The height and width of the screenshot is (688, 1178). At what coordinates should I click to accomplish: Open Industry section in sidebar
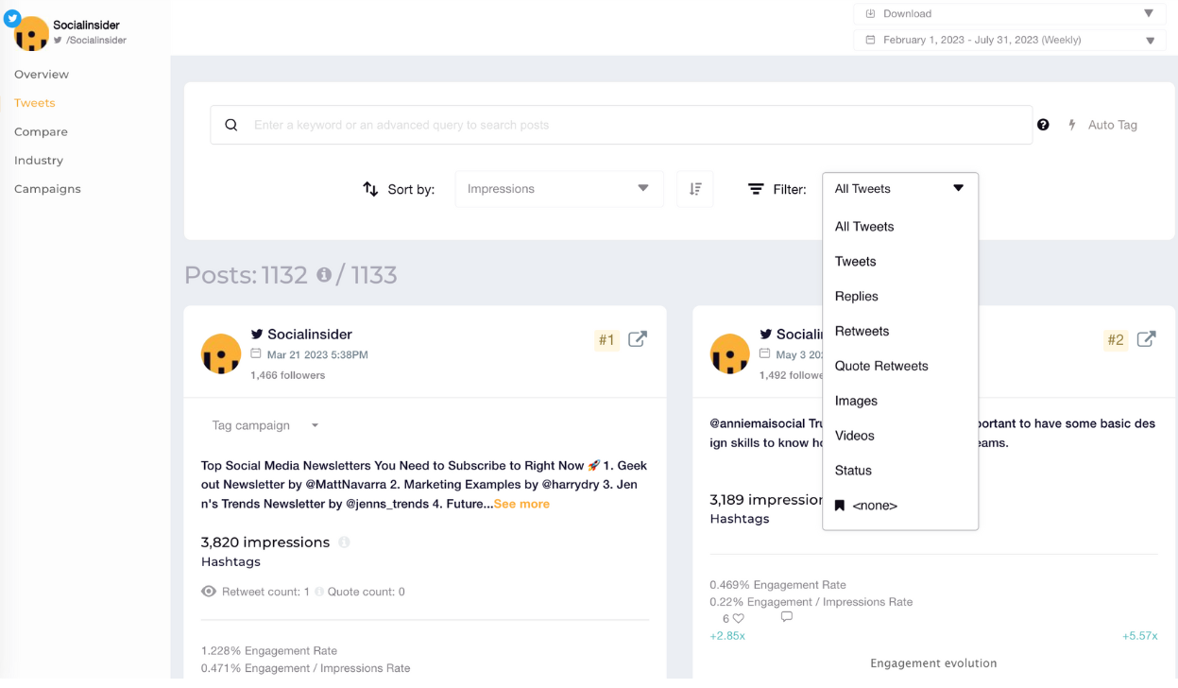click(x=39, y=161)
